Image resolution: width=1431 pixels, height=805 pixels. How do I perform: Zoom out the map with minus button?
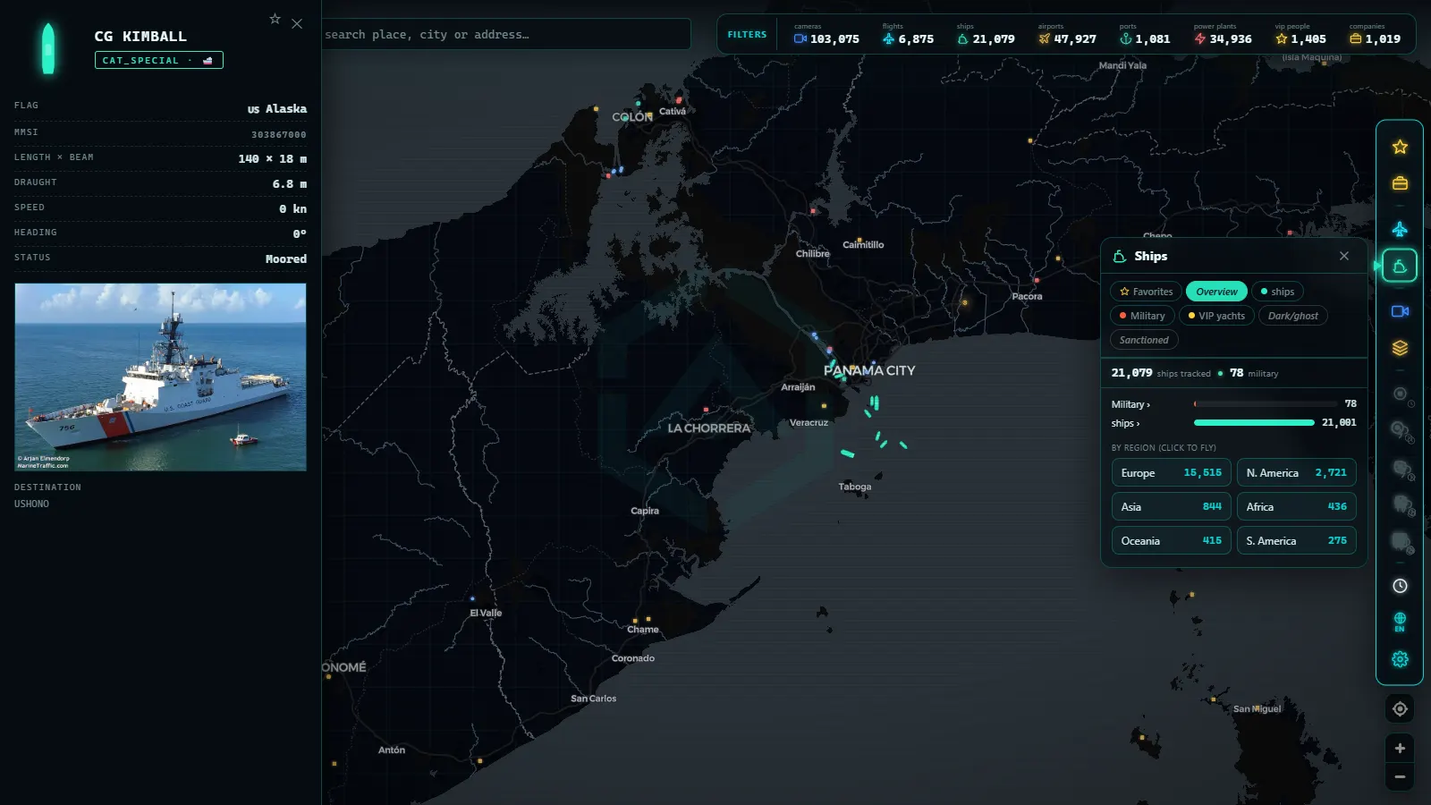1400,777
